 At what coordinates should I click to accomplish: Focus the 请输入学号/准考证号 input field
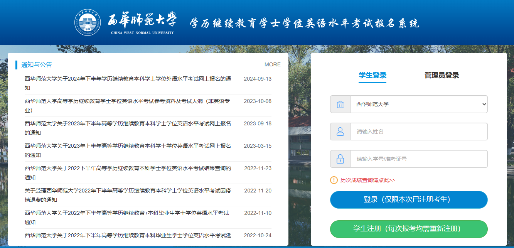click(419, 159)
